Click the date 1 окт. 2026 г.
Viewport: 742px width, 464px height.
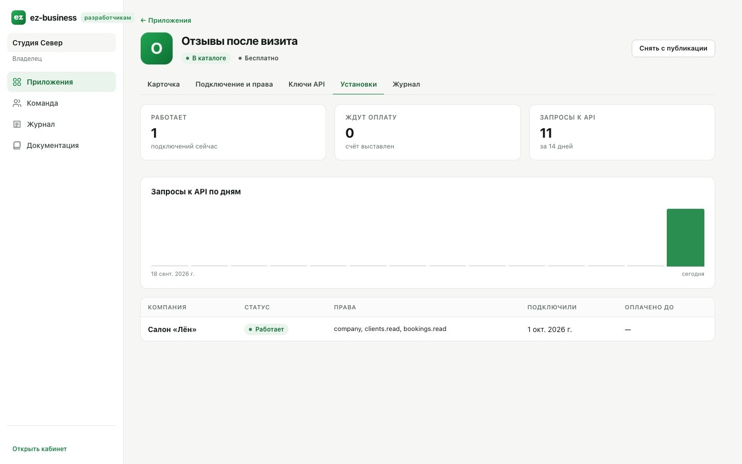549,329
